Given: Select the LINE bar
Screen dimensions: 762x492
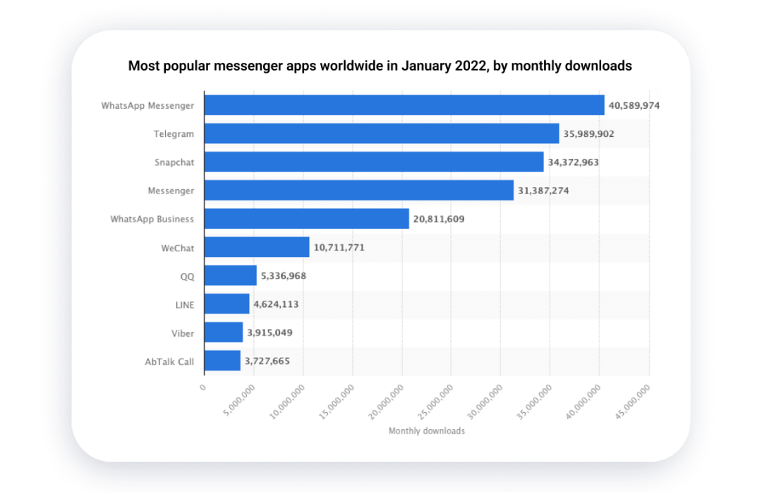Looking at the screenshot, I should coord(226,304).
